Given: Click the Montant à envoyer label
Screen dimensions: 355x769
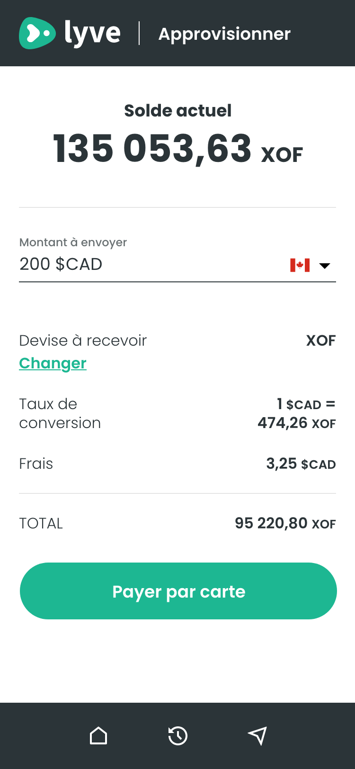Looking at the screenshot, I should (73, 242).
